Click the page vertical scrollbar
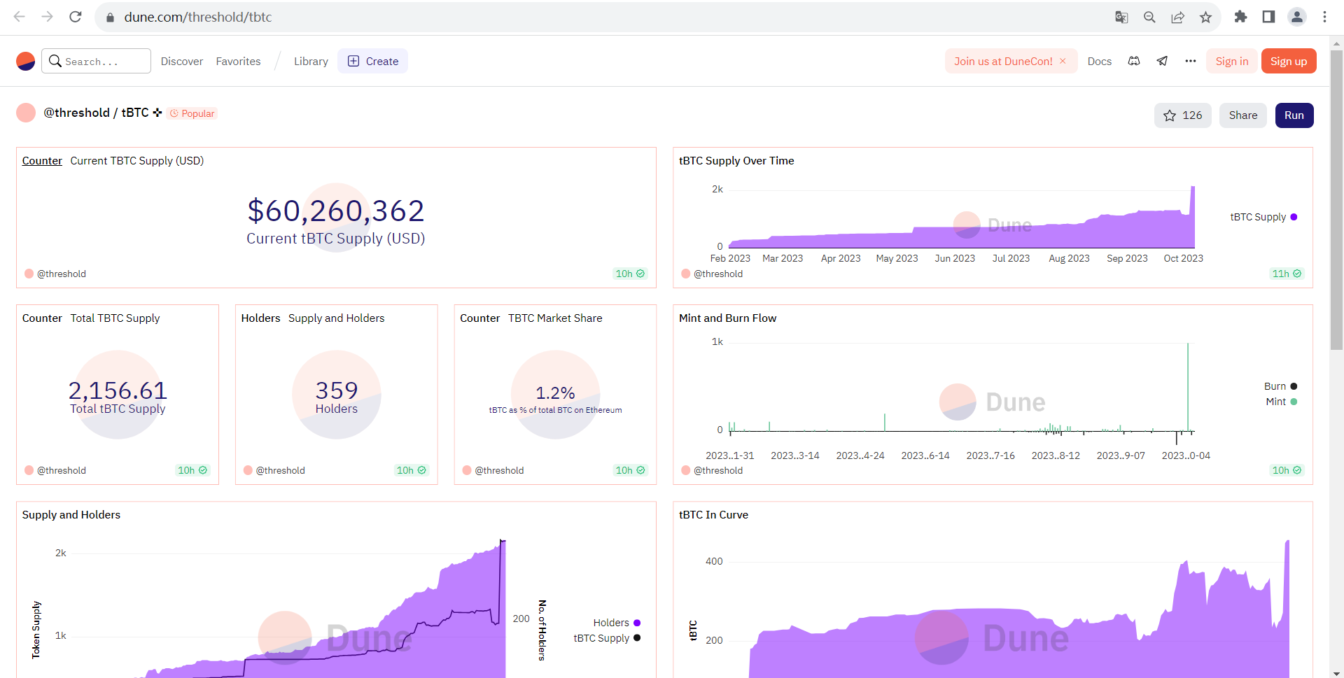This screenshot has width=1344, height=678. (1336, 199)
